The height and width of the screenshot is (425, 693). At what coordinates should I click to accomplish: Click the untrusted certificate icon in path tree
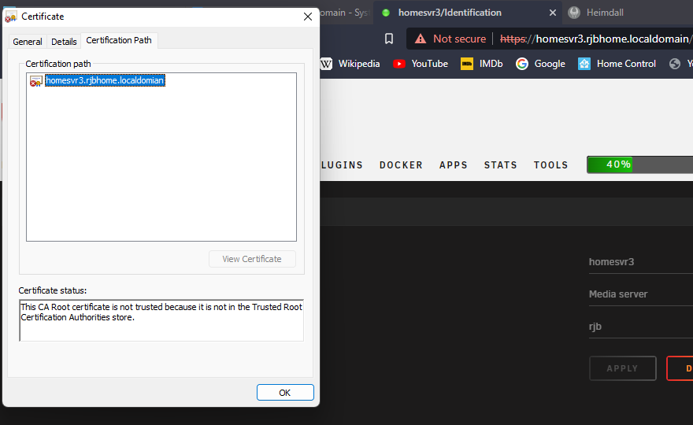click(x=35, y=81)
